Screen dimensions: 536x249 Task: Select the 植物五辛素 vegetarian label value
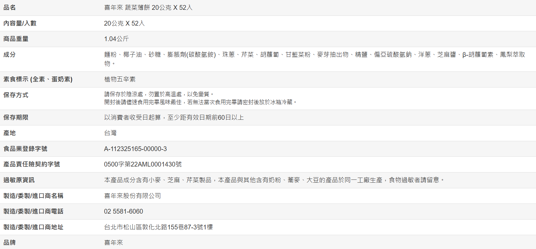coord(120,79)
